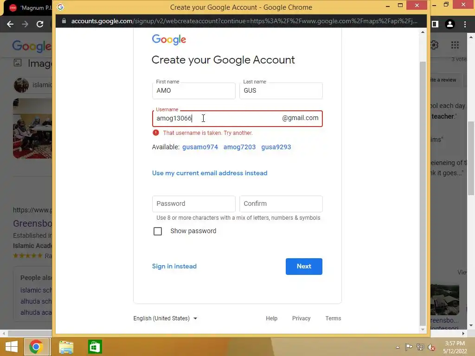Click the network tray icon

(420, 347)
